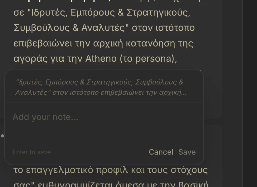
Task: Click the word "Ιδρυτές" in the text
Action: click(x=49, y=12)
